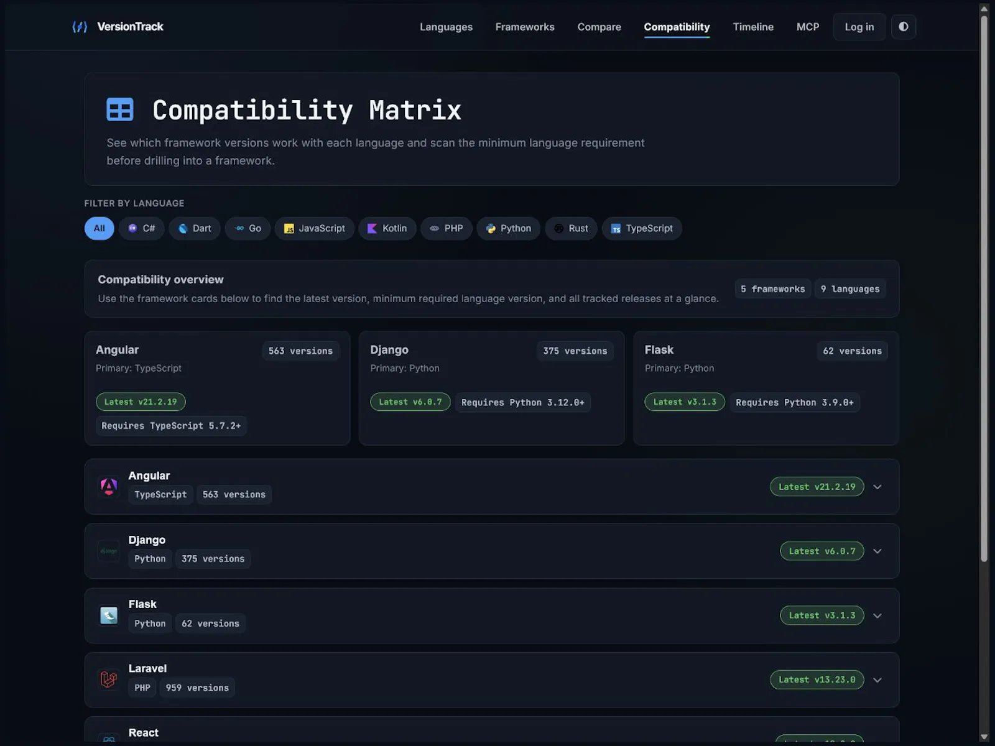
Task: Click the page vertical scrollbar thumb
Action: coord(984,289)
